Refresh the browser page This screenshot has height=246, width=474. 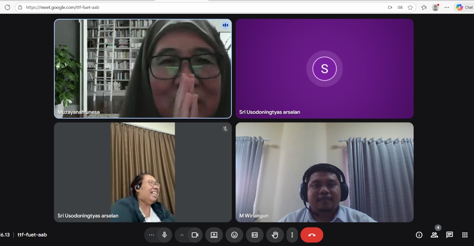coord(7,7)
